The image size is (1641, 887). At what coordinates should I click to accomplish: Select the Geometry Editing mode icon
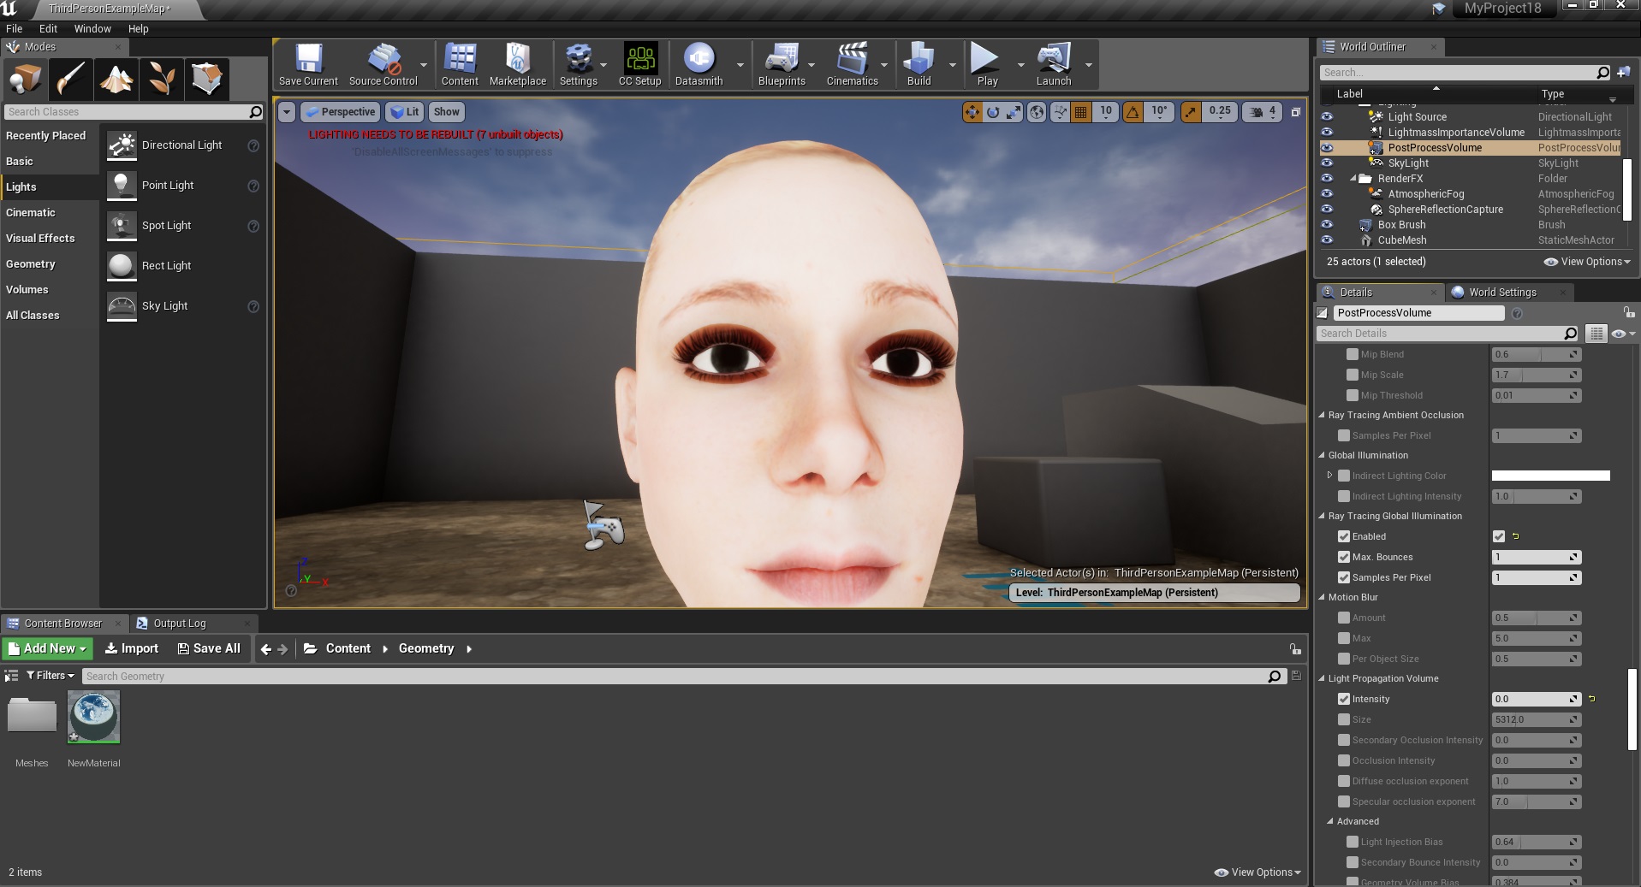click(x=206, y=80)
